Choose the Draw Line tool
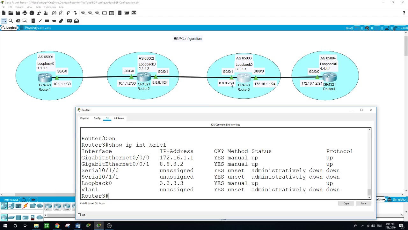The image size is (408, 230). [x=40, y=21]
